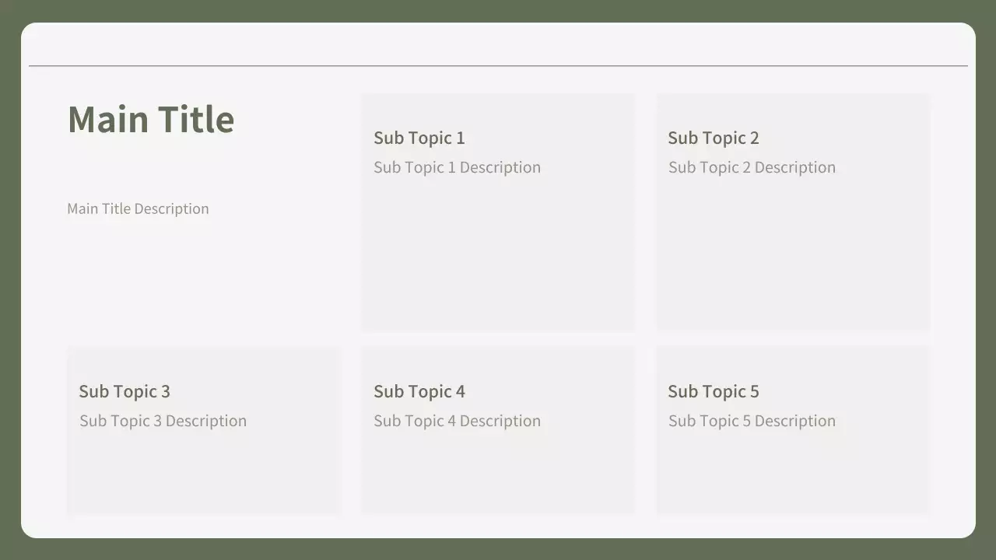Click the Sub Topic 1 heading
The image size is (996, 560).
coord(419,138)
